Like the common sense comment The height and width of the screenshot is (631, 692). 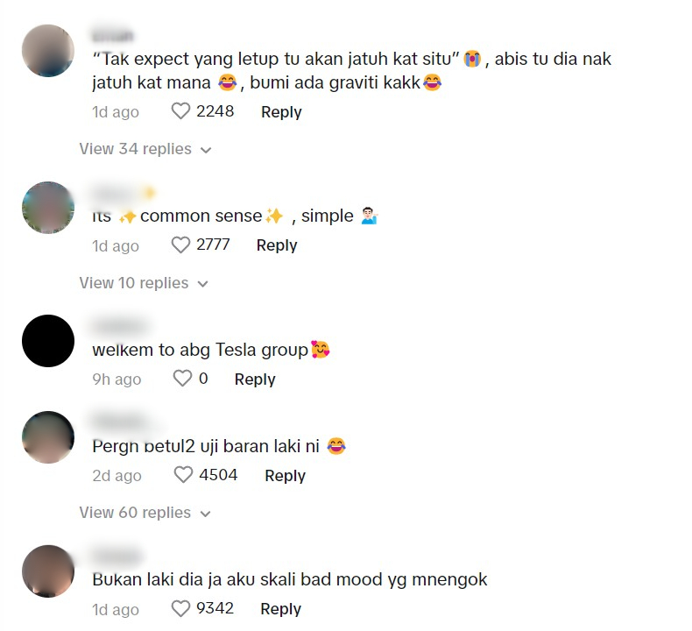180,245
